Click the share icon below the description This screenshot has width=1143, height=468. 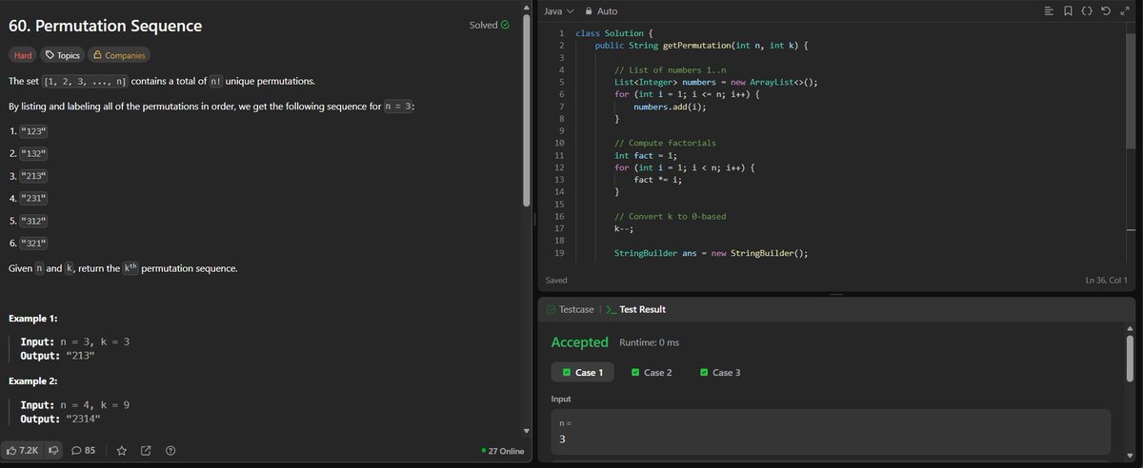[x=146, y=450]
